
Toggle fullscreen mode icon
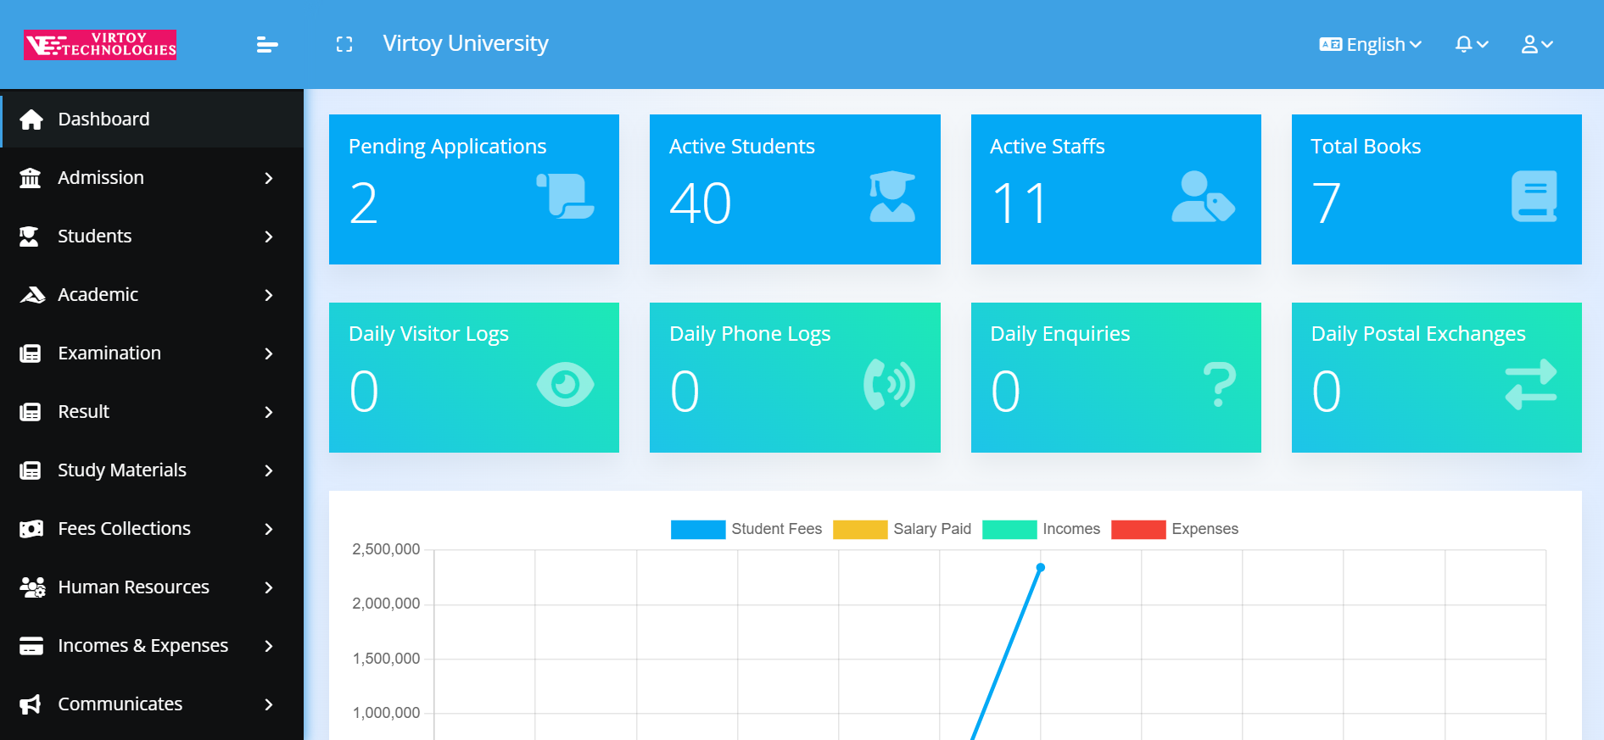coord(344,44)
